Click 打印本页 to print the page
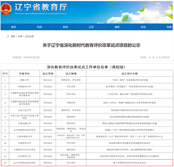 [x=165, y=57]
